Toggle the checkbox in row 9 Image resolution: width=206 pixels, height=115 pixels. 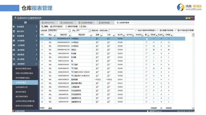(x=147, y=68)
